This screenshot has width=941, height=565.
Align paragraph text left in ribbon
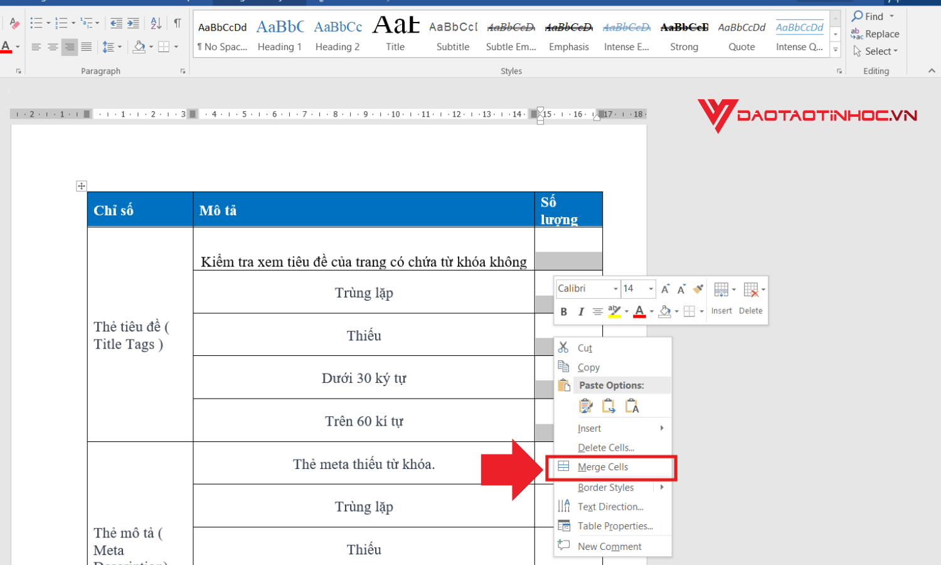coord(36,47)
